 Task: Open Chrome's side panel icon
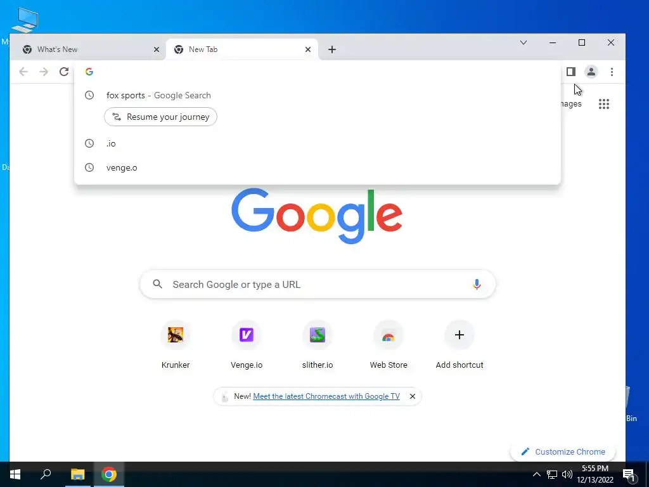point(571,72)
